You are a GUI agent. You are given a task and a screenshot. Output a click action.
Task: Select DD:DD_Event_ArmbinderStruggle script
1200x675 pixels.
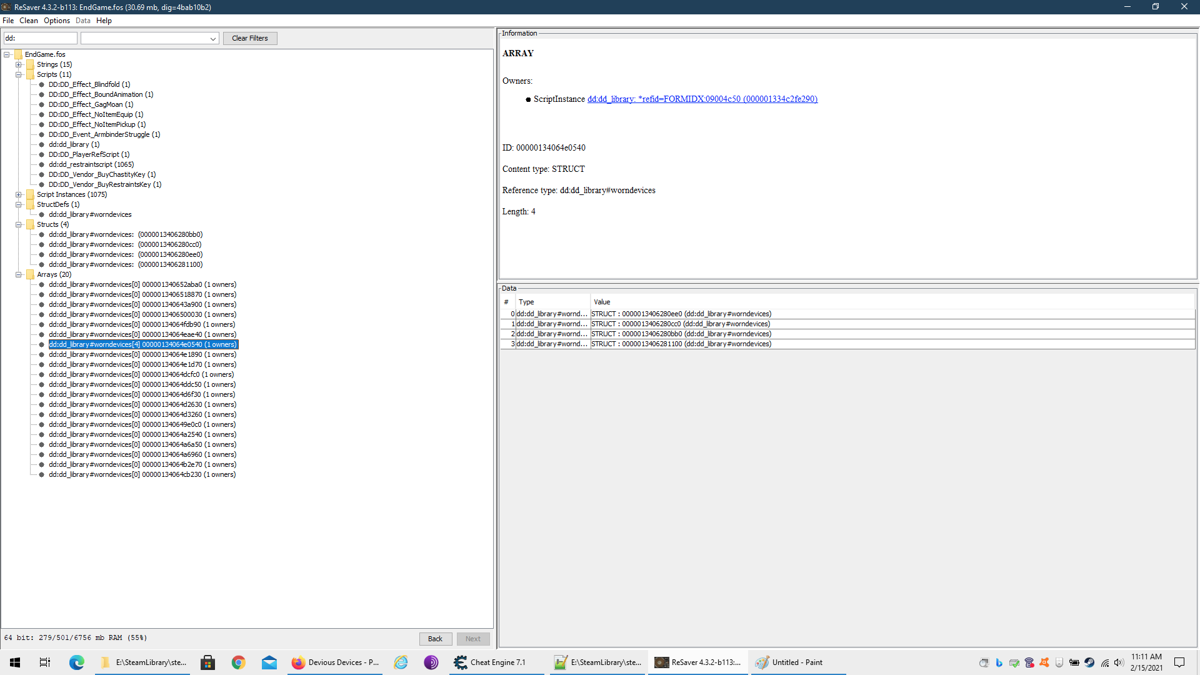(x=104, y=134)
